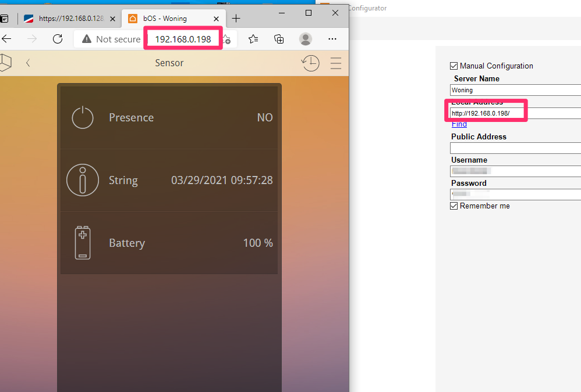Switch to the https://192.168.0.128 tab

[x=64, y=18]
